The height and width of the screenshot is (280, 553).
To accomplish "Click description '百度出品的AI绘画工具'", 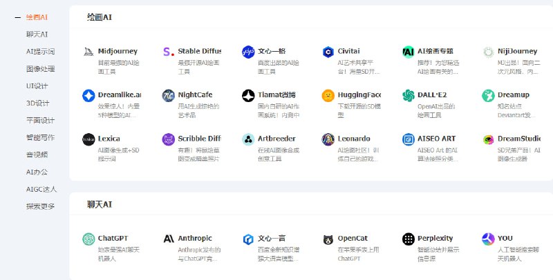I will click(279, 67).
